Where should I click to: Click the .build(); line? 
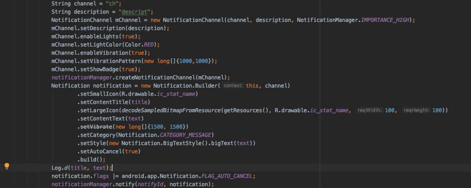point(91,159)
